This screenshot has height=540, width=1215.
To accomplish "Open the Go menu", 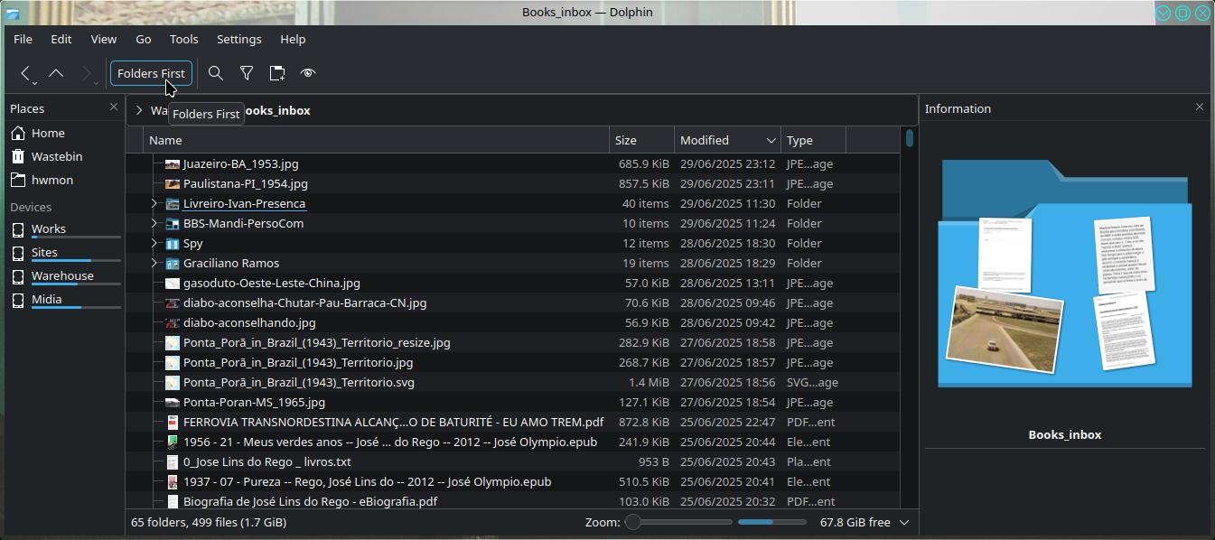I will [x=144, y=39].
